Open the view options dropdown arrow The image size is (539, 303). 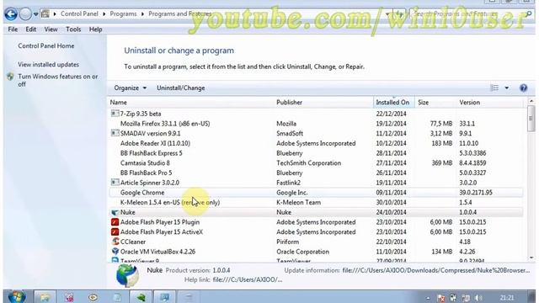(x=507, y=88)
